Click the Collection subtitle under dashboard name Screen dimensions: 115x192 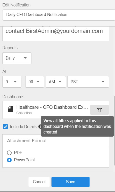tap(24, 113)
